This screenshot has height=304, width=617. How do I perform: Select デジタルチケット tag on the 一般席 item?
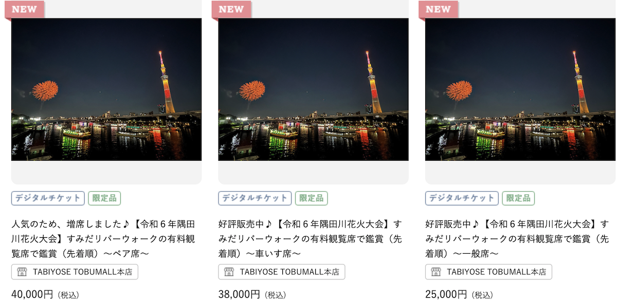462,198
